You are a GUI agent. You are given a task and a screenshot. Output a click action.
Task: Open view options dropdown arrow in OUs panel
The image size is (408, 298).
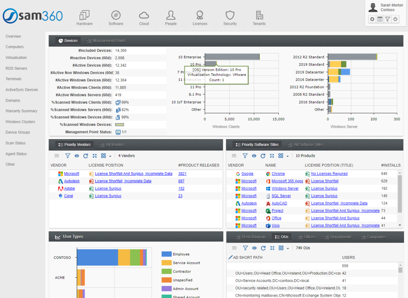pos(288,248)
